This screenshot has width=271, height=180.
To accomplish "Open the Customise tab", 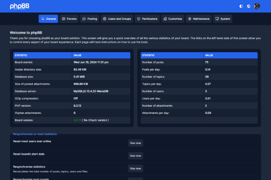I will point(173,19).
